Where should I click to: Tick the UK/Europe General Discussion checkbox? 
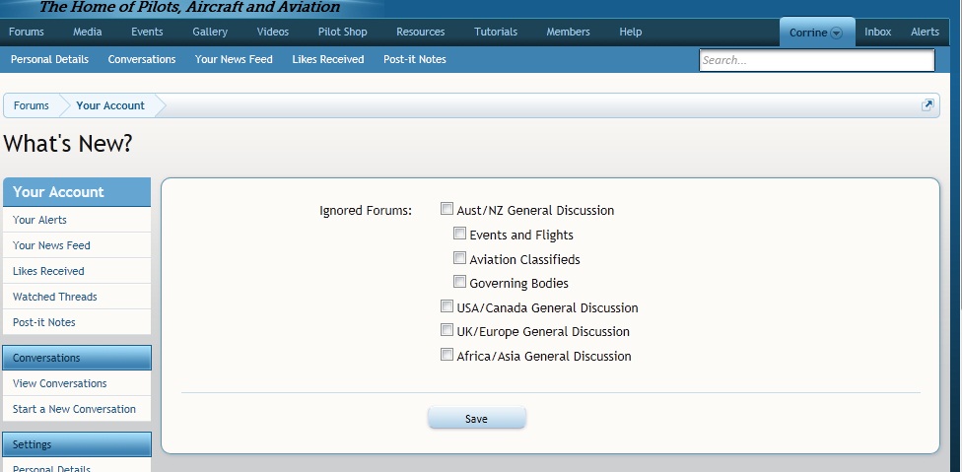447,330
